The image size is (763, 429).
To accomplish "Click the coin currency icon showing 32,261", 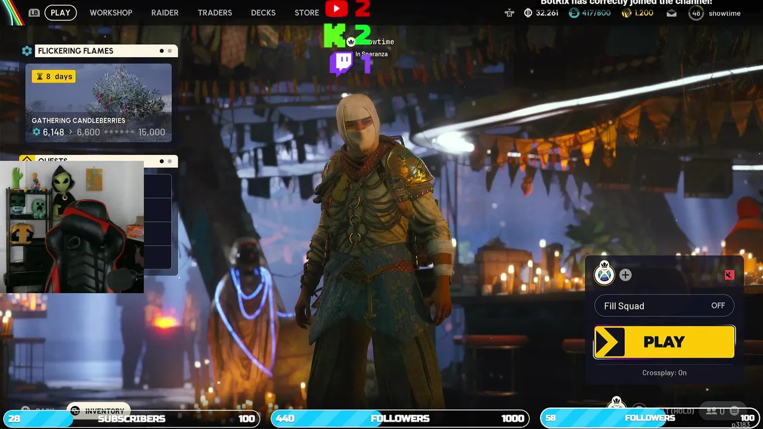I will 528,13.
